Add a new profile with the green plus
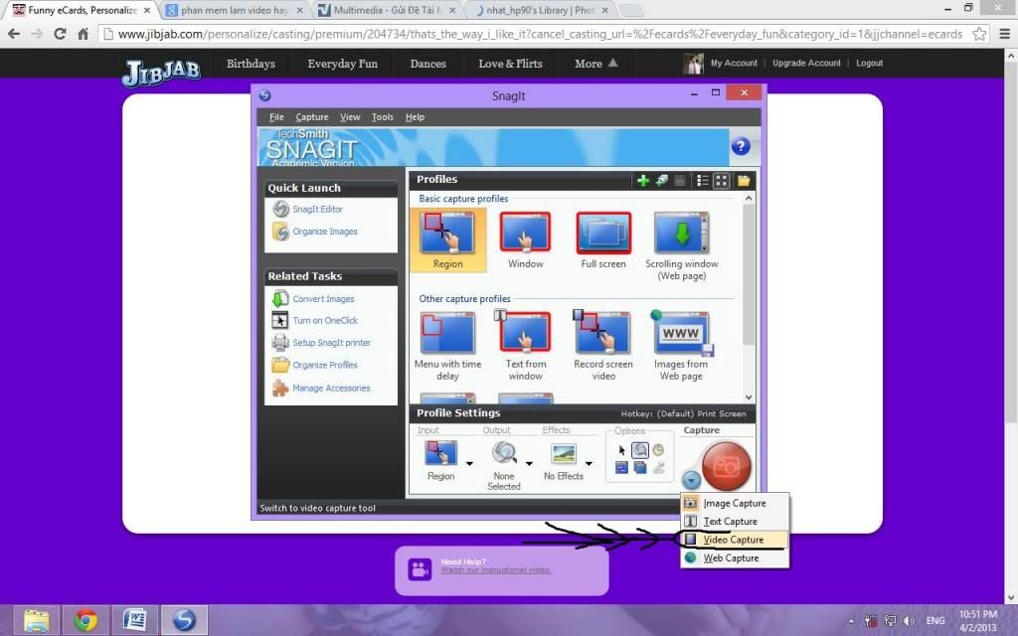1018x636 pixels. point(643,181)
